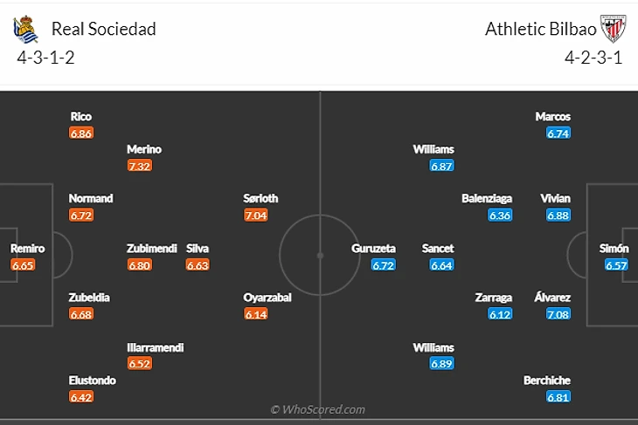Open the Athletic Bilbao team name link
The width and height of the screenshot is (638, 425).
[541, 29]
